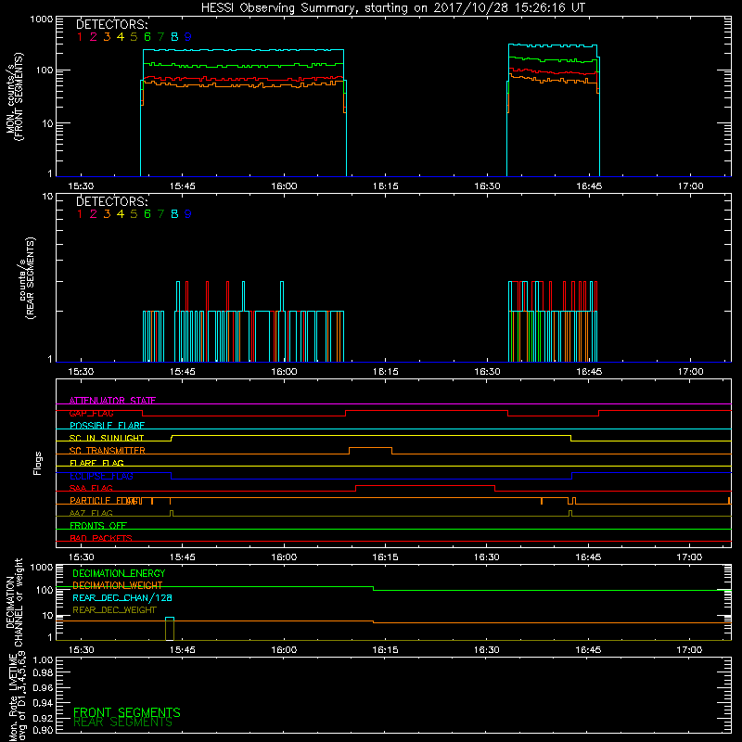Click the HESSI Observing Summary title text
The width and height of the screenshot is (742, 742).
(392, 8)
